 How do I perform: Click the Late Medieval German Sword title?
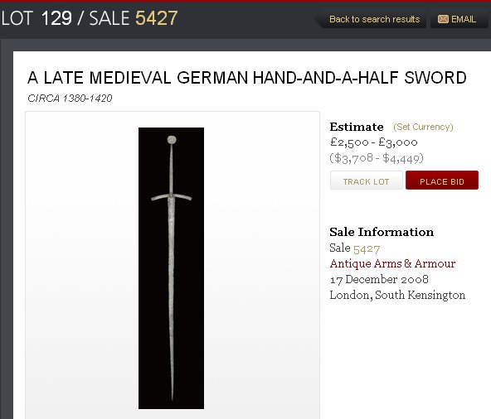click(x=247, y=78)
